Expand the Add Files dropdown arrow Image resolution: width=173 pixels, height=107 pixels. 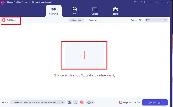point(18,20)
